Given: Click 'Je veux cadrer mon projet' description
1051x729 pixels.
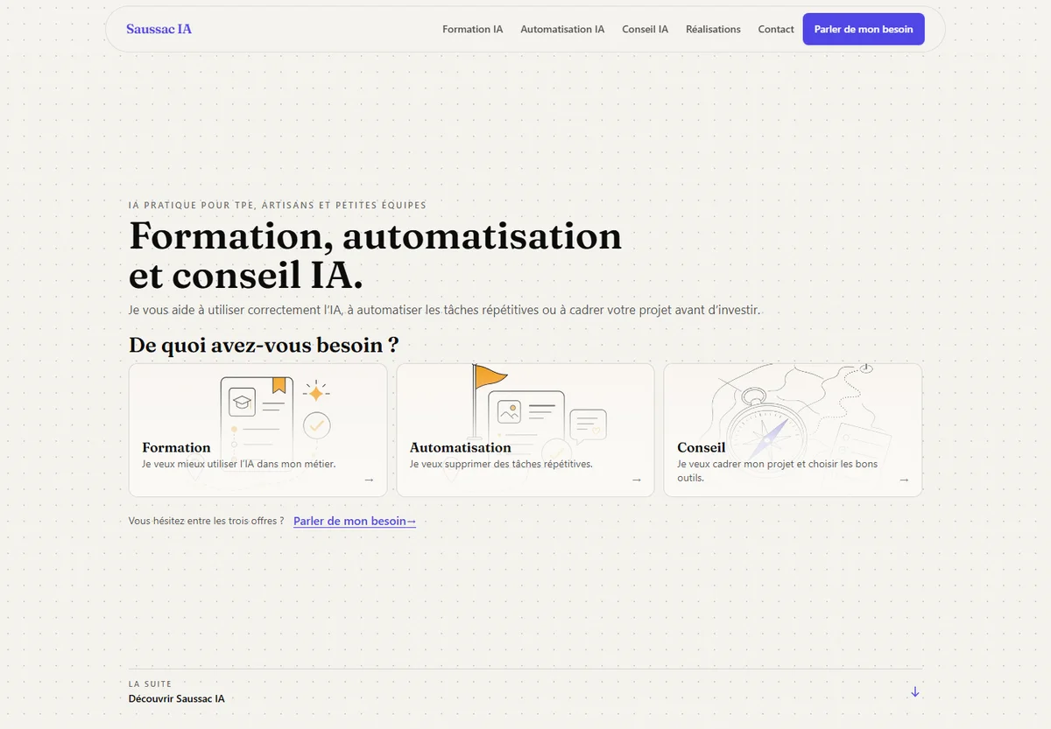Looking at the screenshot, I should (x=777, y=471).
